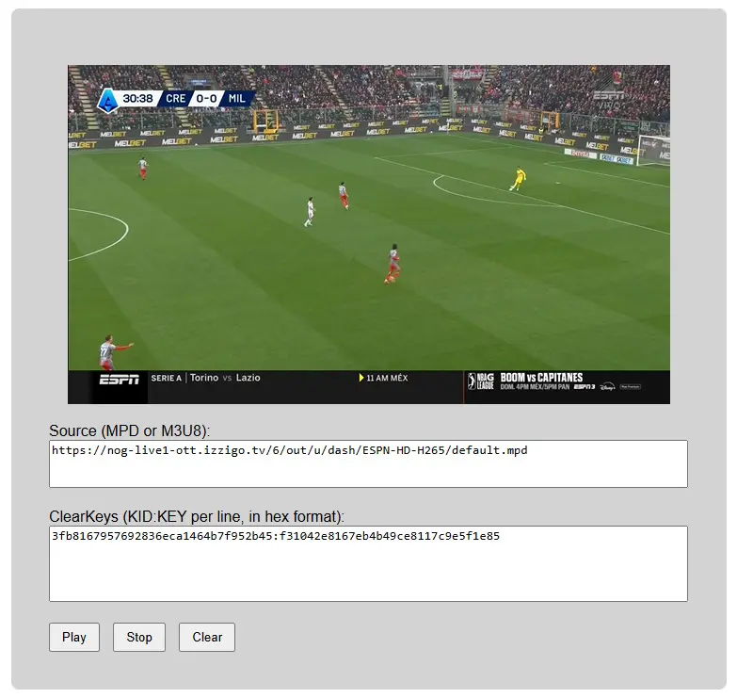Focus the Source MPD or M3U8 field

[369, 463]
